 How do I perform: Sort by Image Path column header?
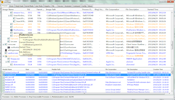coord(63,10)
